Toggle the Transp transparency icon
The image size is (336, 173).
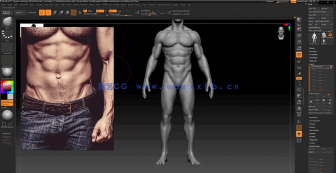[299, 121]
